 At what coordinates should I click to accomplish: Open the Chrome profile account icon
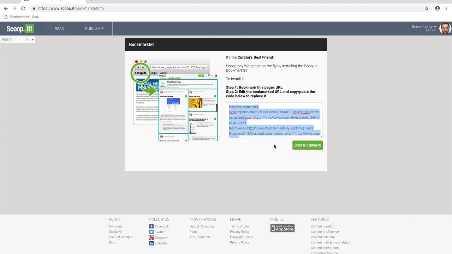pyautogui.click(x=438, y=8)
